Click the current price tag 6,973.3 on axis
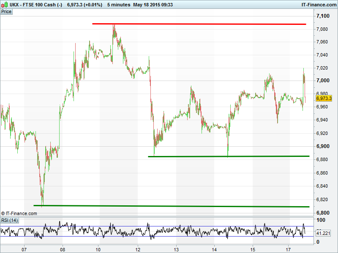The image size is (338, 253). [324, 98]
